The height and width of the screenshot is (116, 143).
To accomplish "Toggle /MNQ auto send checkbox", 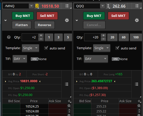I will 46,48.
